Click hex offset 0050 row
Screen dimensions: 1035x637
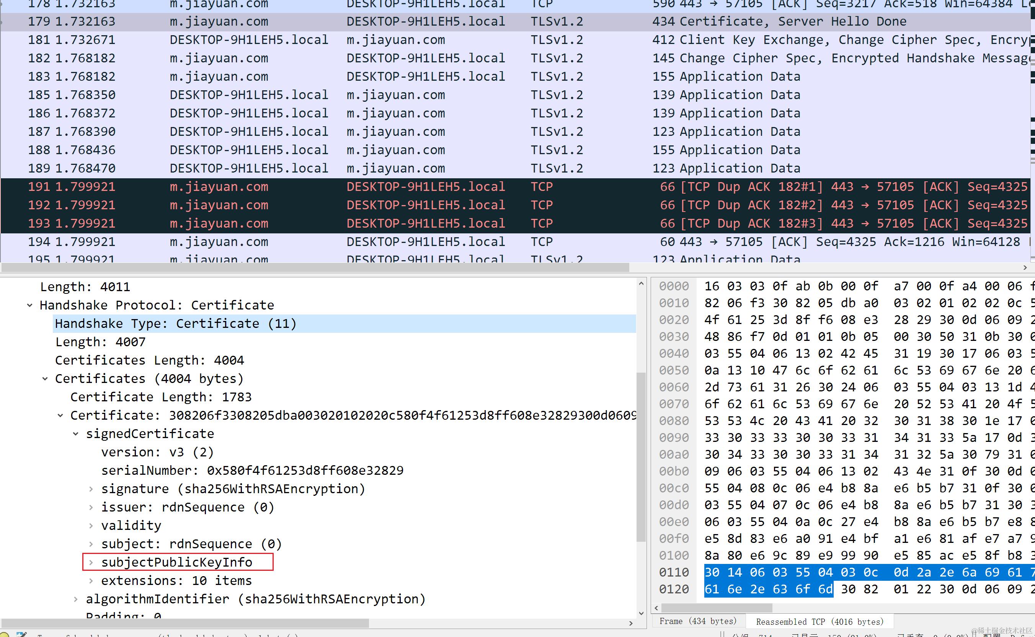[x=674, y=370]
